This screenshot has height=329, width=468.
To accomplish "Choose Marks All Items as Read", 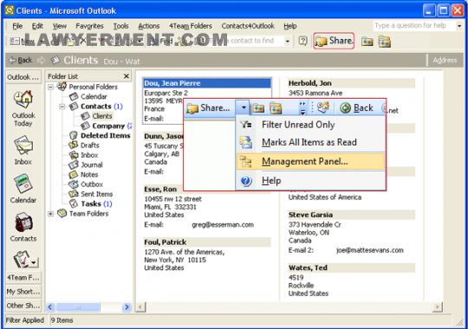I will coord(310,142).
